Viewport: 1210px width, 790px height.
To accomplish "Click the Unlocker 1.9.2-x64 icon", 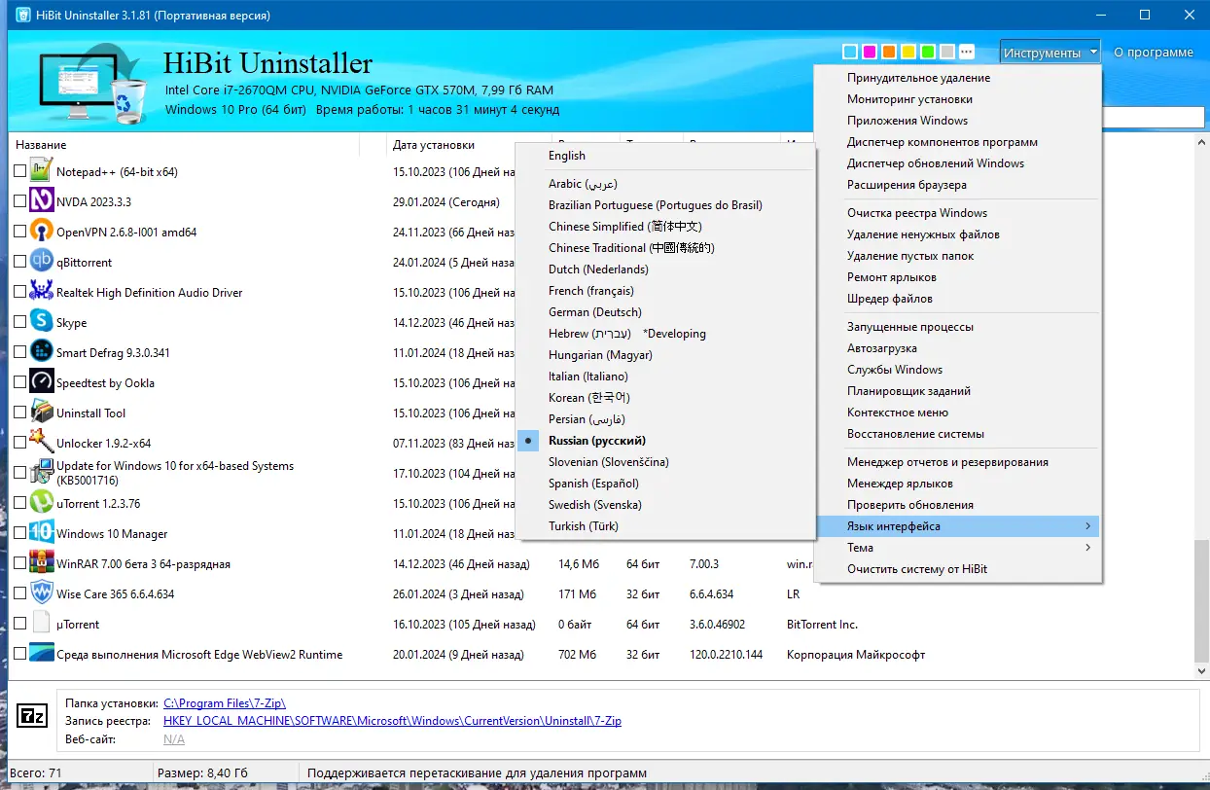I will click(41, 443).
